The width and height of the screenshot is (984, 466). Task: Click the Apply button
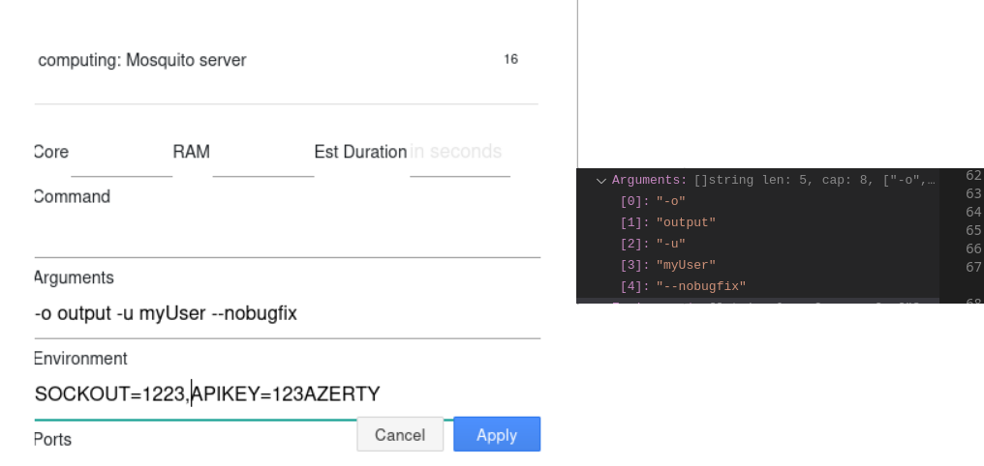pos(496,435)
